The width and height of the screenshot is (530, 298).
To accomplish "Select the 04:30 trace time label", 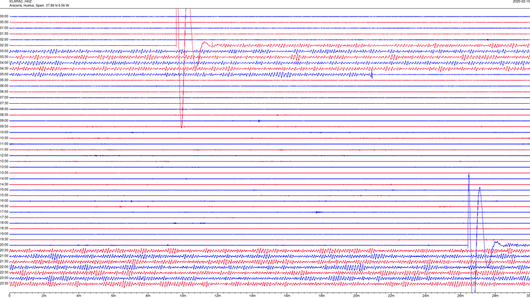I will (4, 68).
